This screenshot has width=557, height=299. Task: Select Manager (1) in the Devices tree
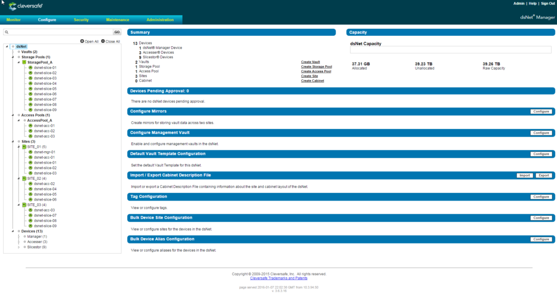37,236
